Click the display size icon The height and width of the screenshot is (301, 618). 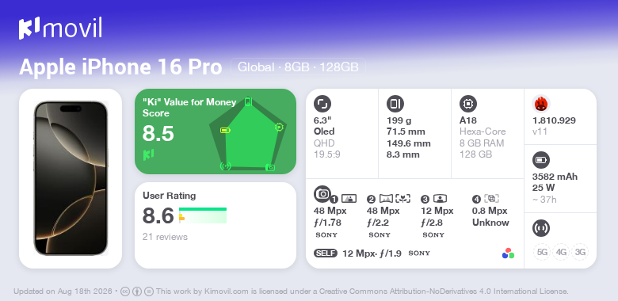(322, 104)
